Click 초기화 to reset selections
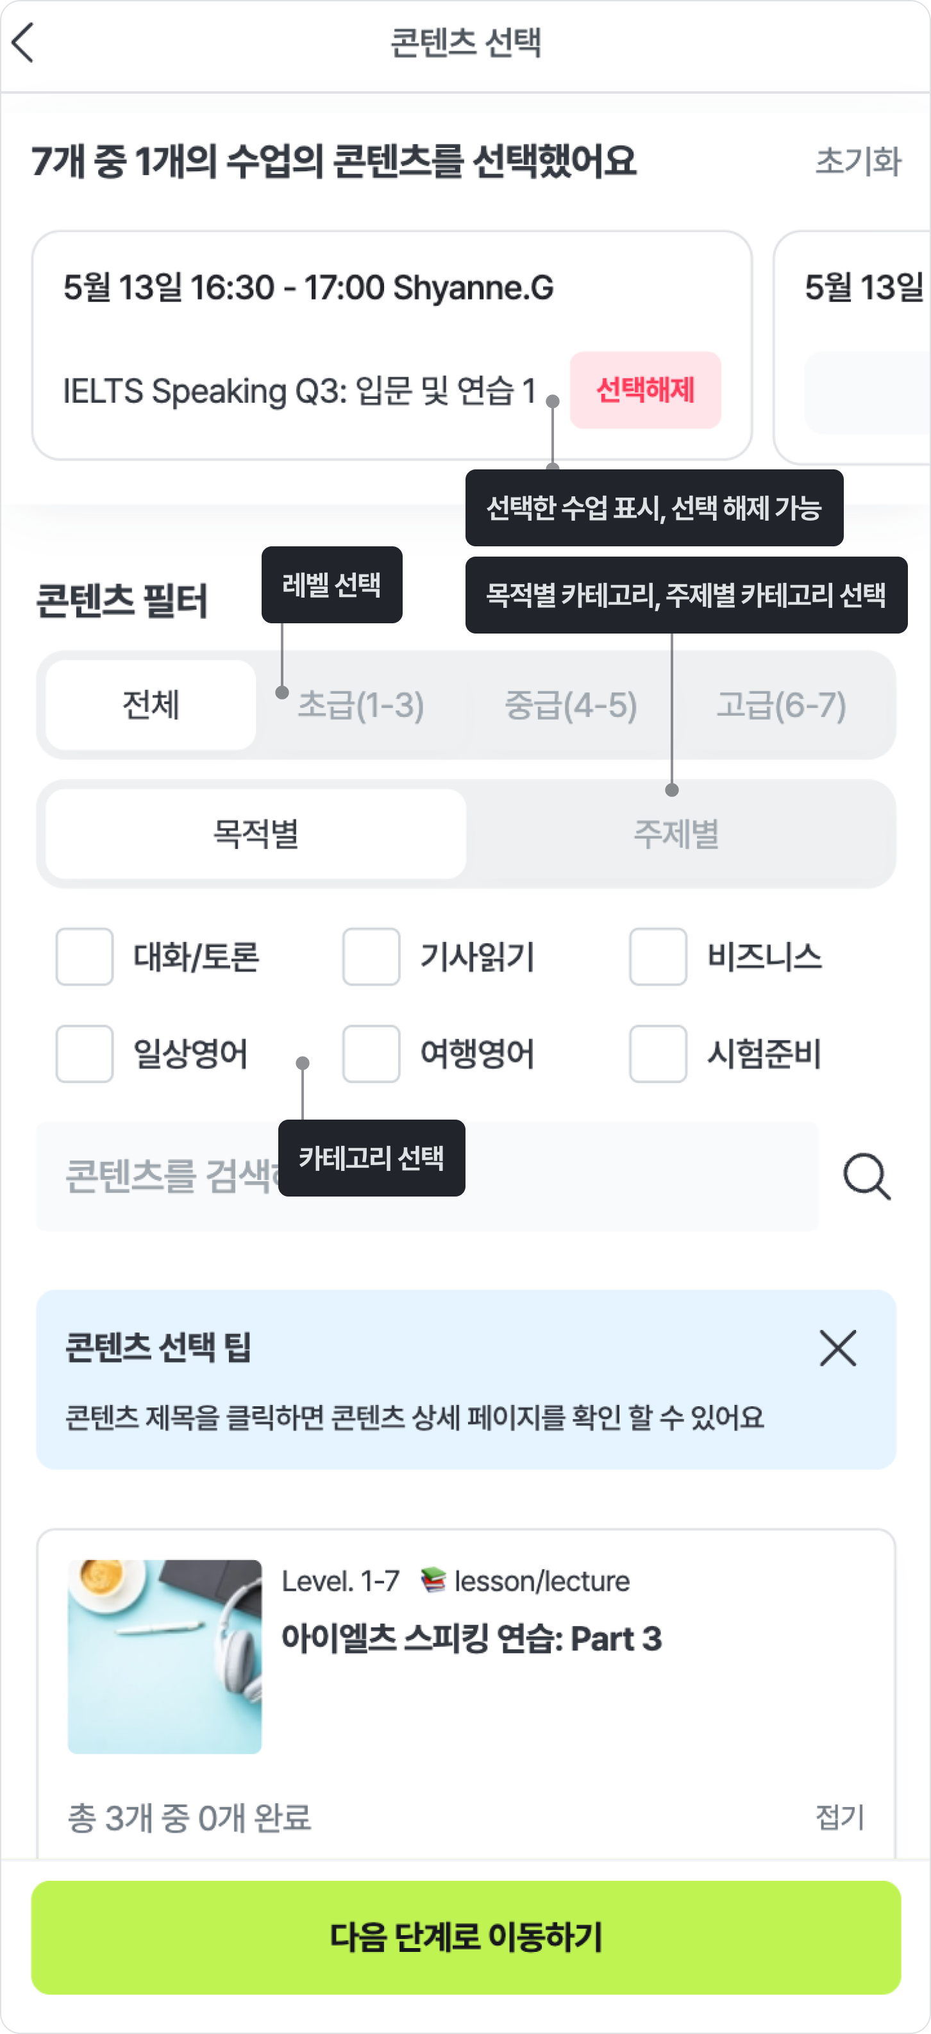Screen dimensions: 931x2034 [x=859, y=161]
